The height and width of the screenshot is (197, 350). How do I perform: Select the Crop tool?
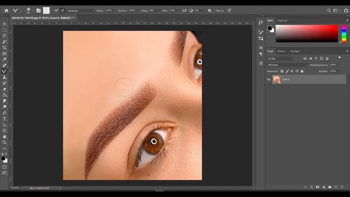pyautogui.click(x=4, y=48)
